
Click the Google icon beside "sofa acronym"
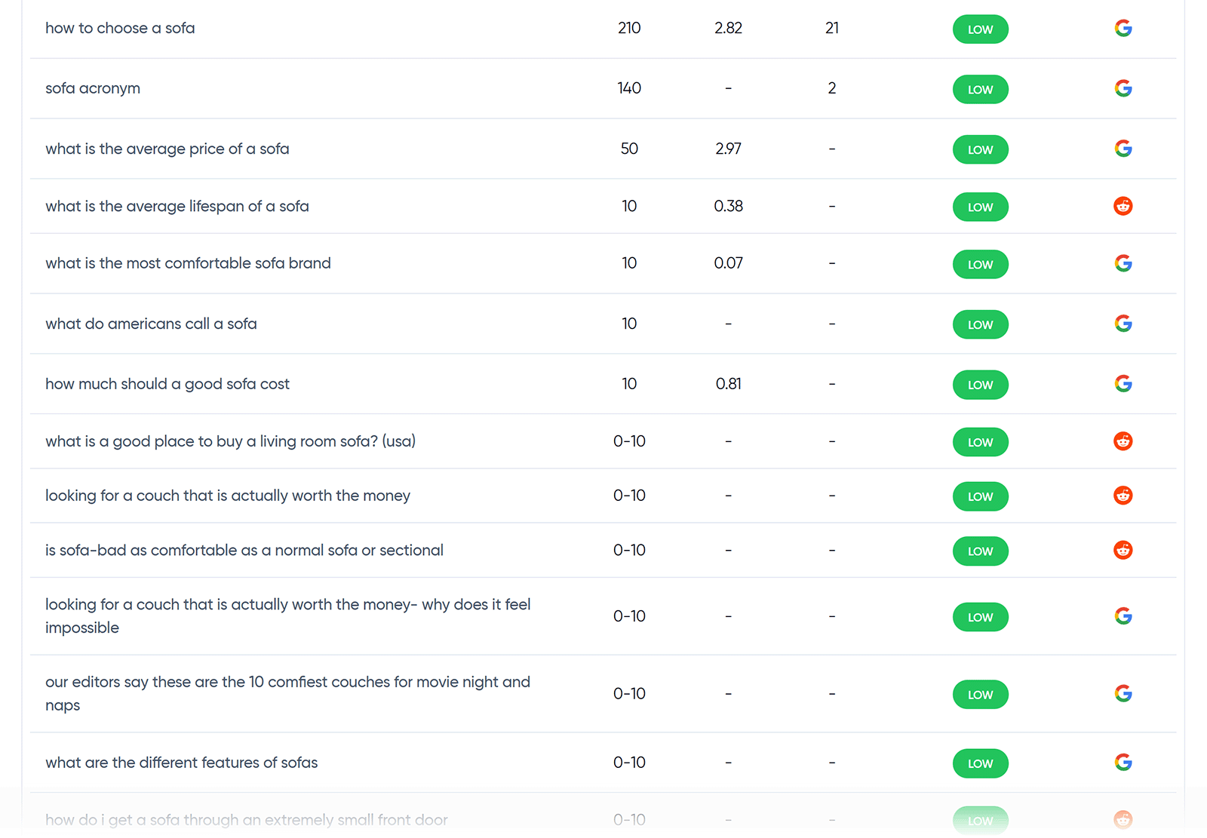pyautogui.click(x=1123, y=87)
